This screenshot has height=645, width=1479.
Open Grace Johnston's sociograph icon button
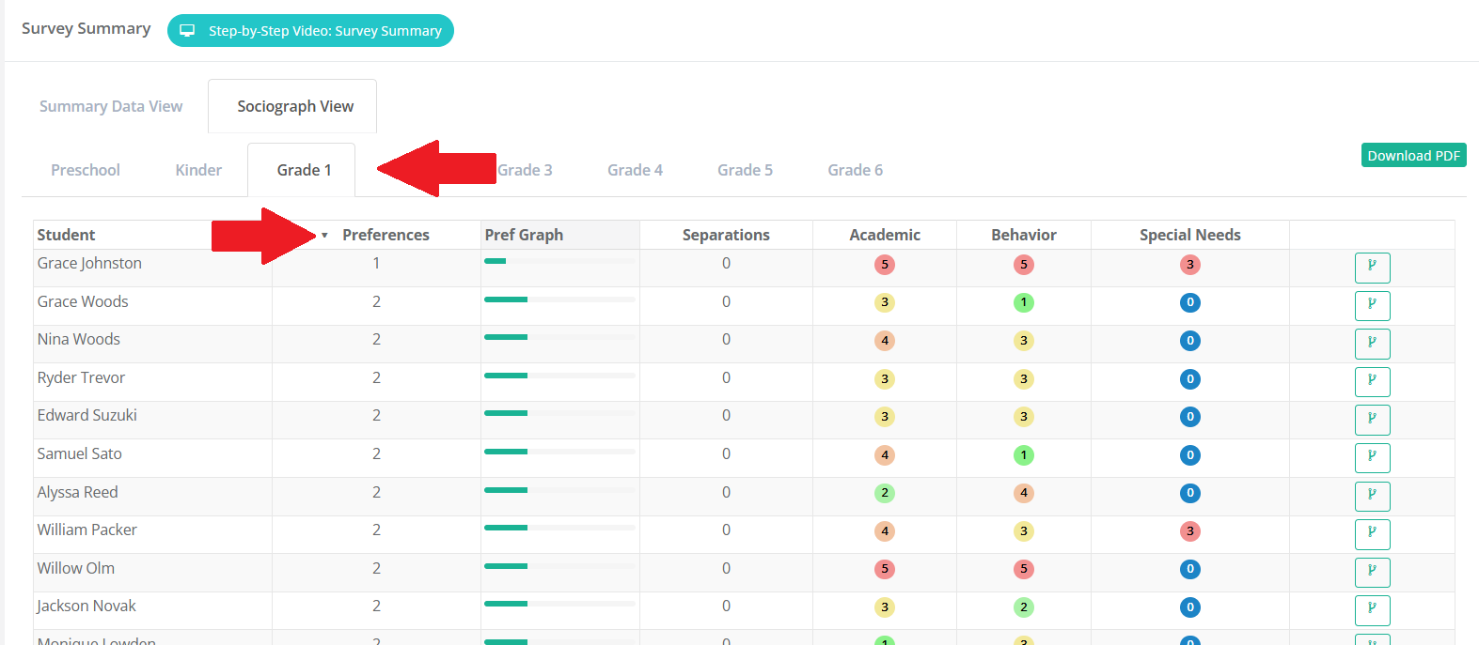coord(1372,268)
